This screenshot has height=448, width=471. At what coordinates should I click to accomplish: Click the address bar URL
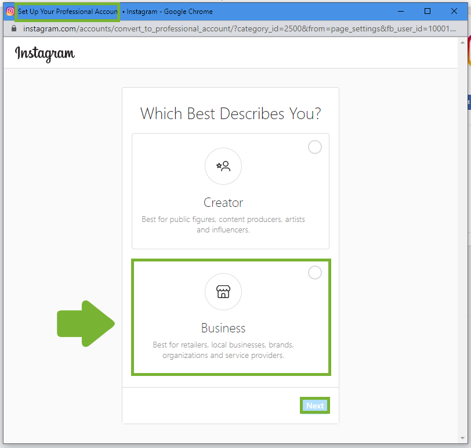240,28
